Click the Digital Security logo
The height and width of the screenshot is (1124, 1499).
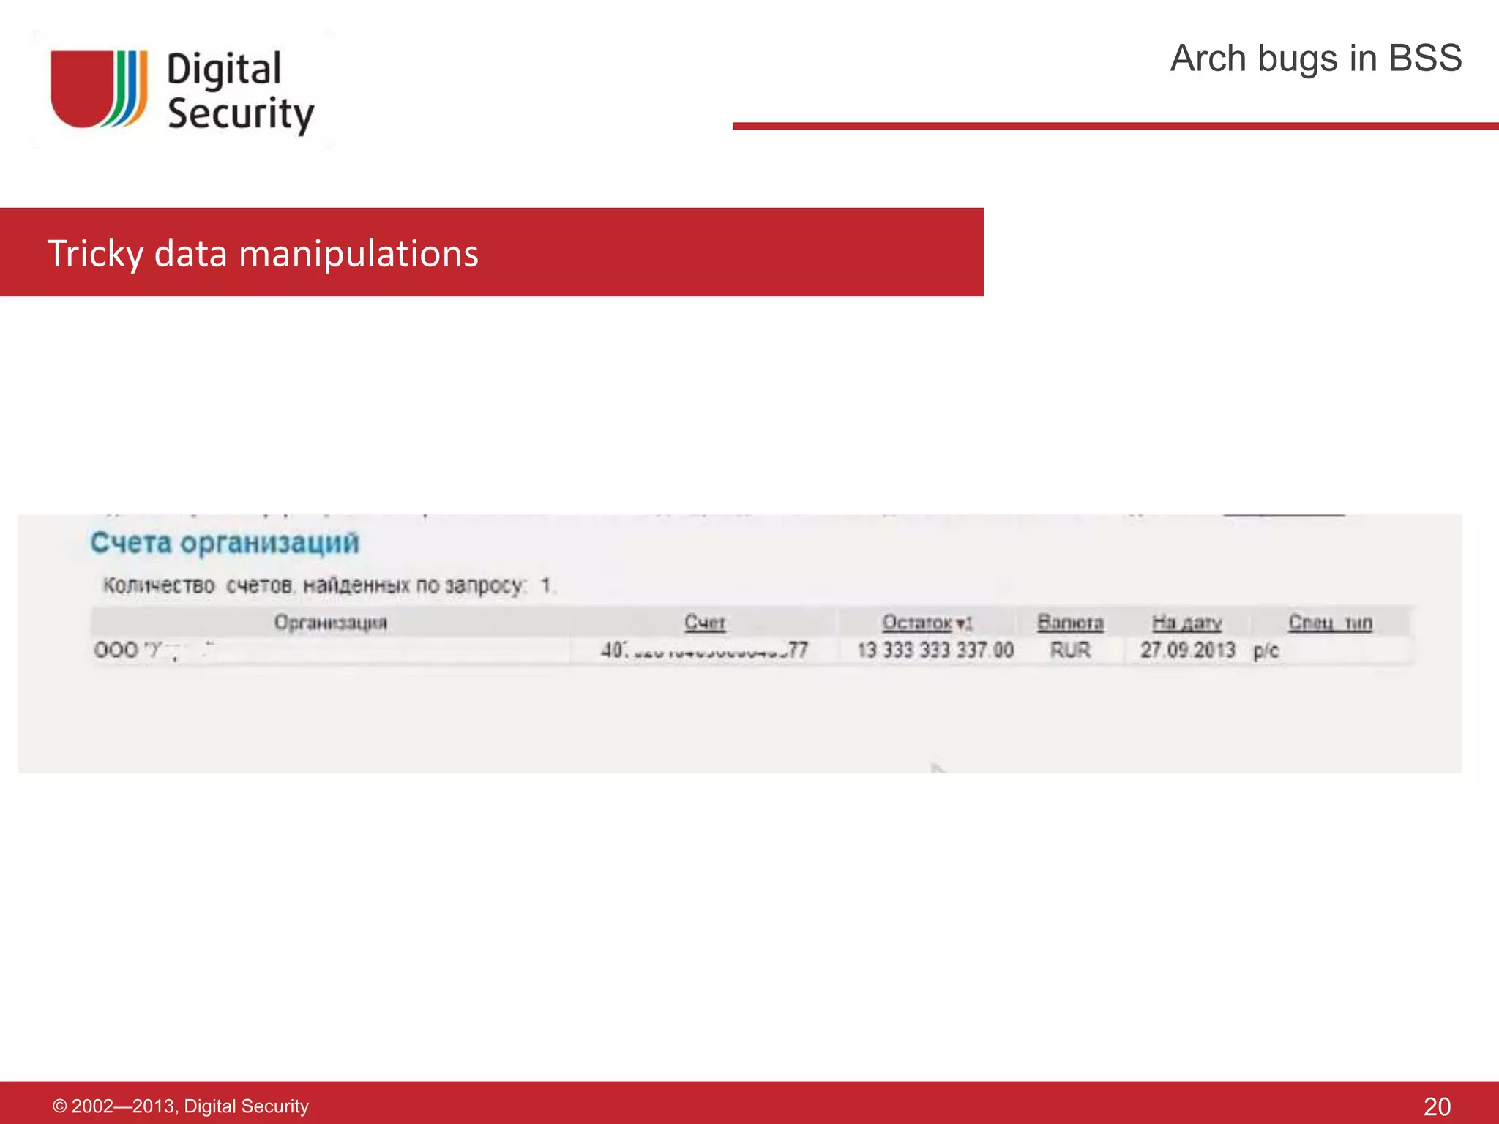(183, 91)
